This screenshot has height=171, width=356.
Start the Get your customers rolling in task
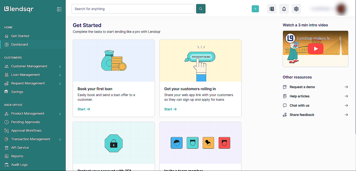tap(170, 109)
